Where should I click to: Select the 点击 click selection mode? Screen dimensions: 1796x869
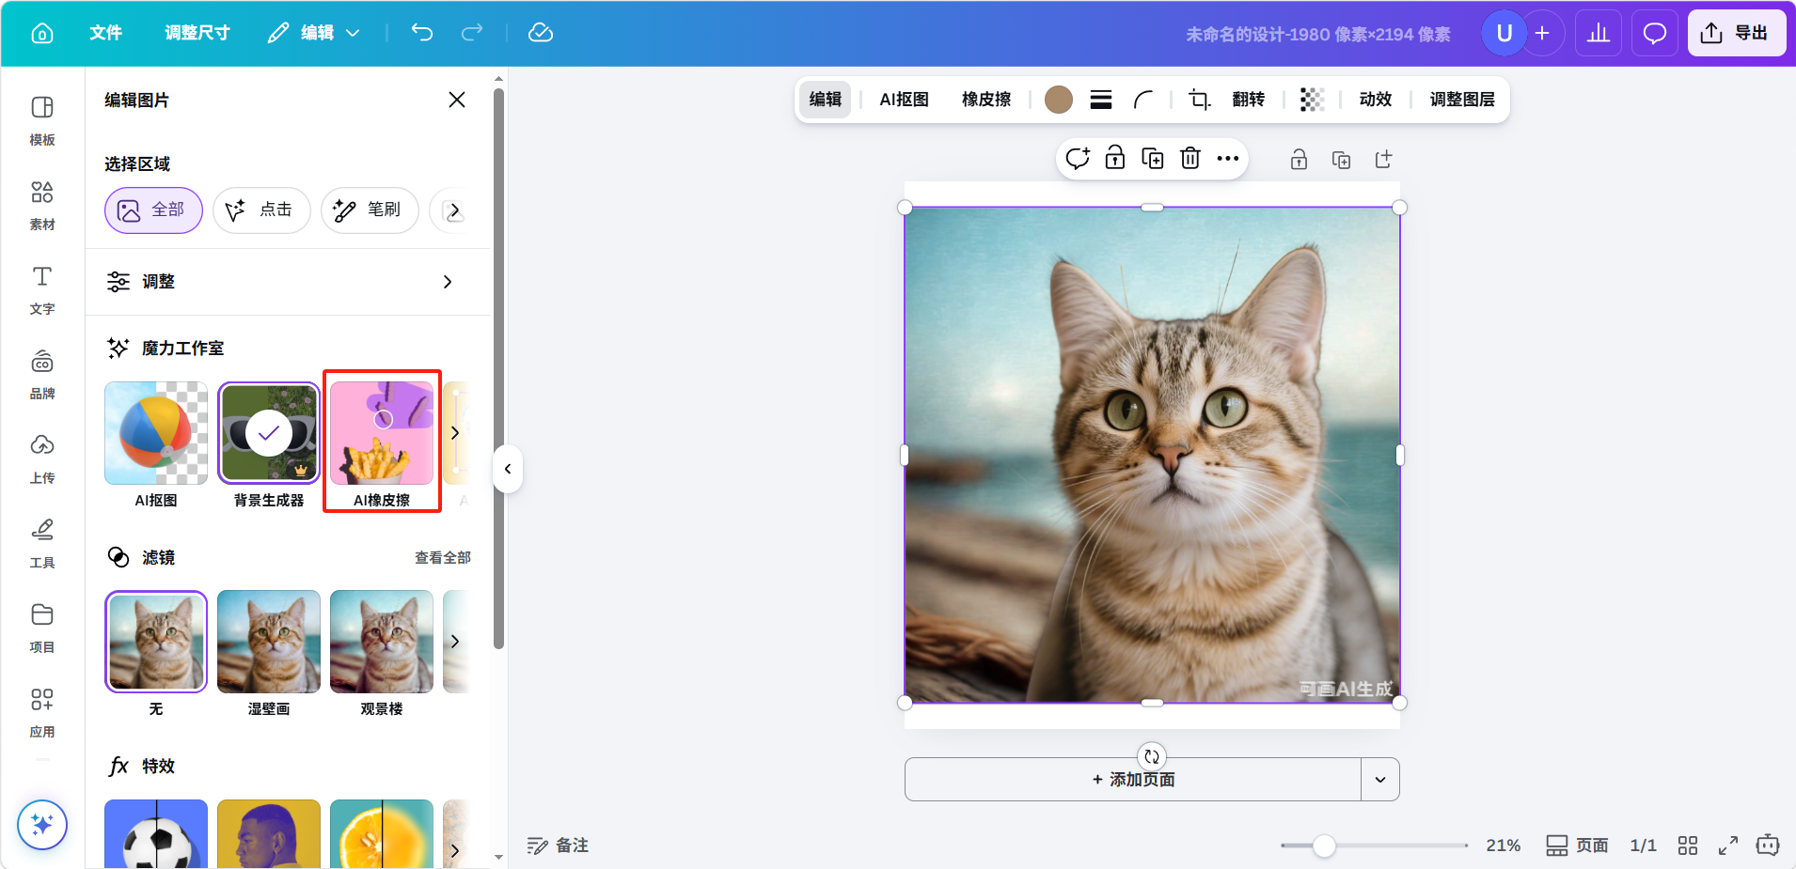[x=261, y=209]
